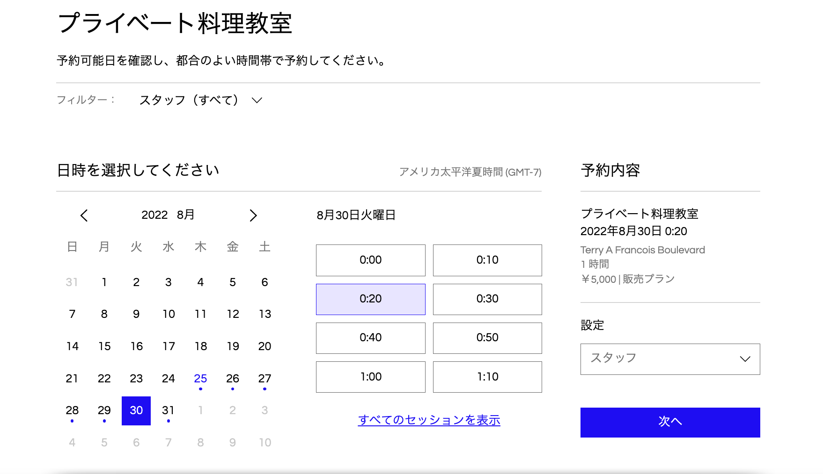This screenshot has height=474, width=823.
Task: Click the 0:00 time slot
Action: point(370,260)
